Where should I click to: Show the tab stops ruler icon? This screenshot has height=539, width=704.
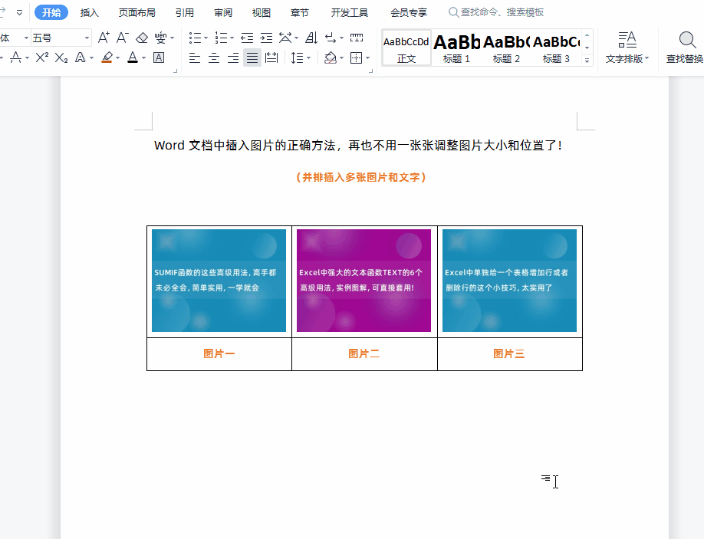tap(357, 38)
